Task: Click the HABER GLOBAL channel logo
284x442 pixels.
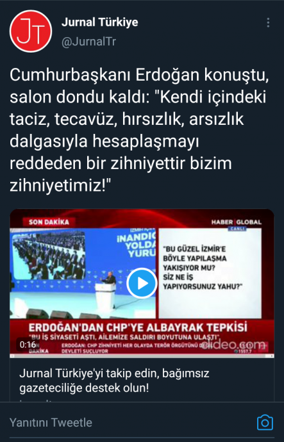Action: (237, 222)
